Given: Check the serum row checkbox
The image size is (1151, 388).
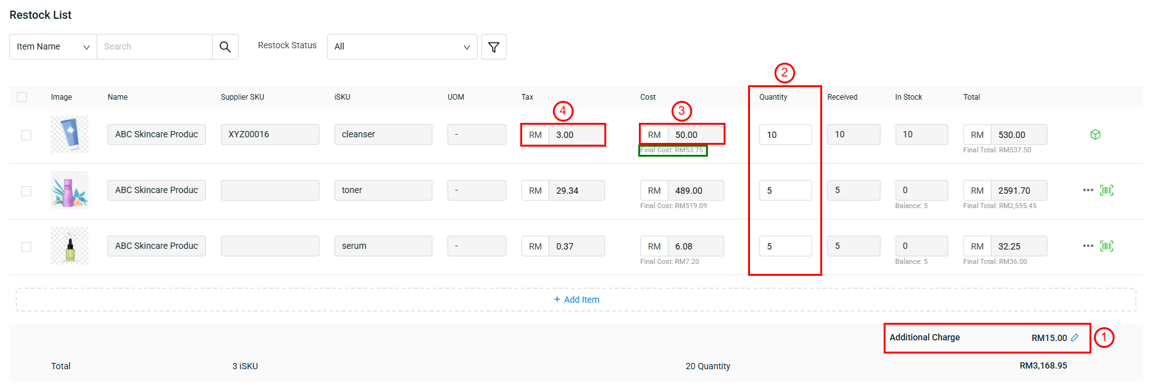Looking at the screenshot, I should [26, 247].
